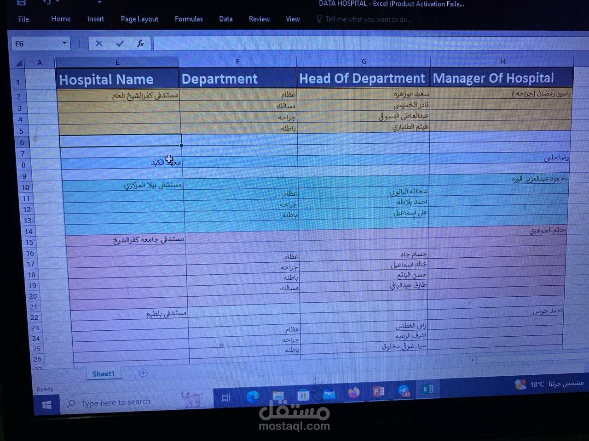
Task: Click the 'Manager Of Hospital' header cell
Action: point(502,78)
